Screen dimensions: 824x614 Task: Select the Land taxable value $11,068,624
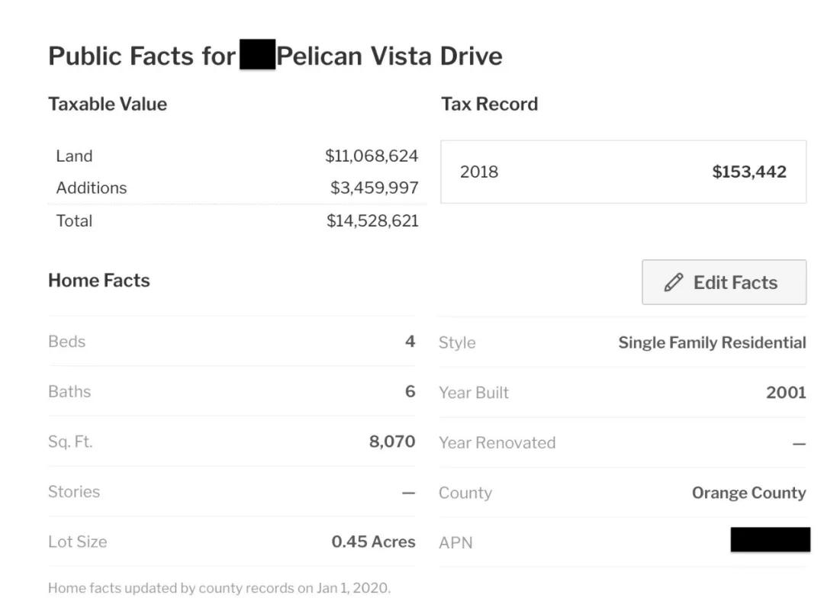(372, 156)
